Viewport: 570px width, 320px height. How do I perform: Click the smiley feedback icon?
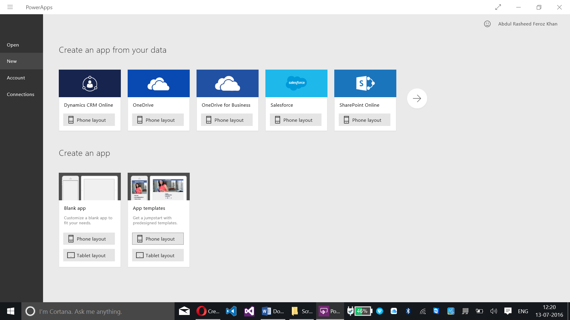coord(487,24)
